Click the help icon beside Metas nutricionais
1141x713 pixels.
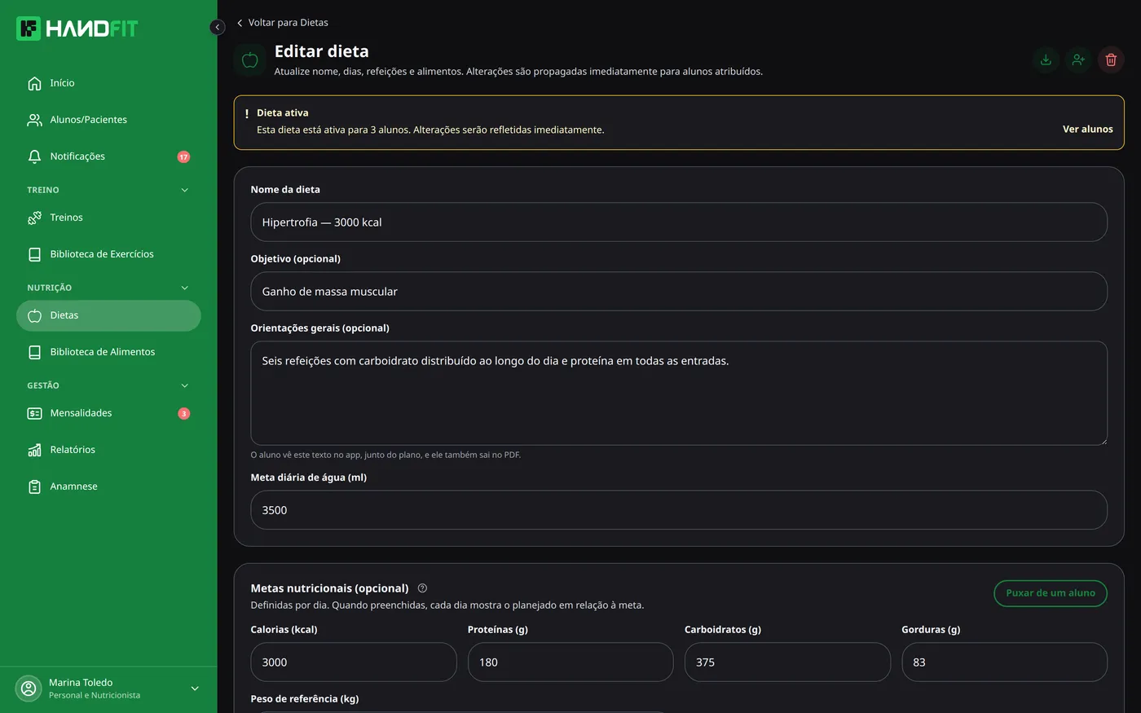click(422, 588)
